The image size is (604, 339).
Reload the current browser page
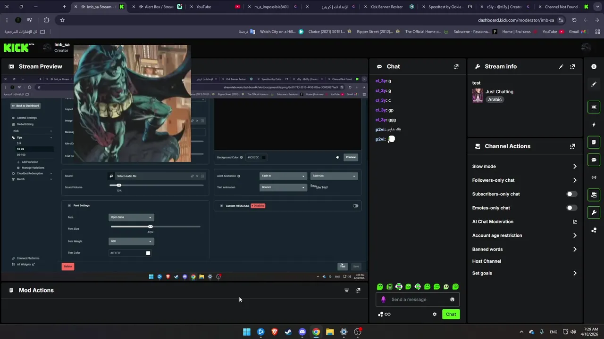[x=574, y=20]
